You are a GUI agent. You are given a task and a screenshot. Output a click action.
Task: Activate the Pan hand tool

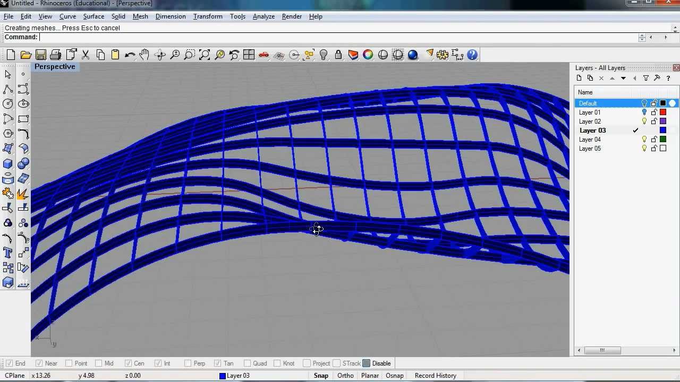click(144, 55)
